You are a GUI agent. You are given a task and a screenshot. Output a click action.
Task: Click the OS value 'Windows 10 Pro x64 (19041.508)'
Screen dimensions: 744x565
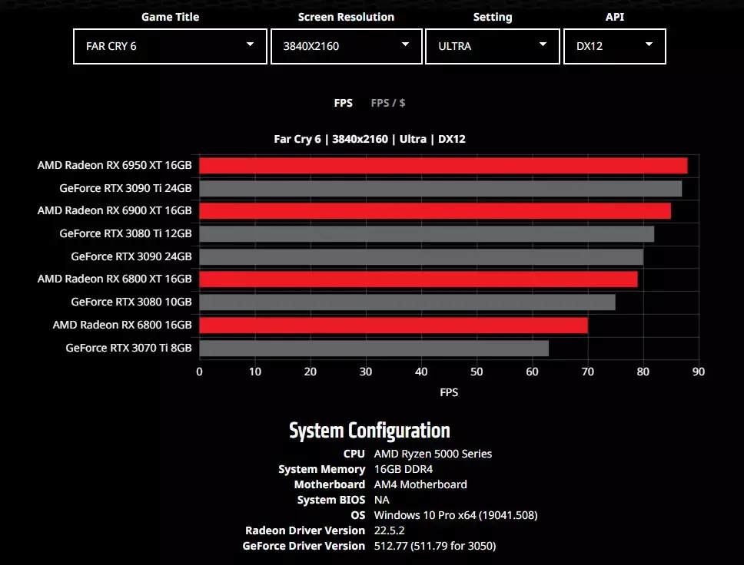(x=456, y=515)
